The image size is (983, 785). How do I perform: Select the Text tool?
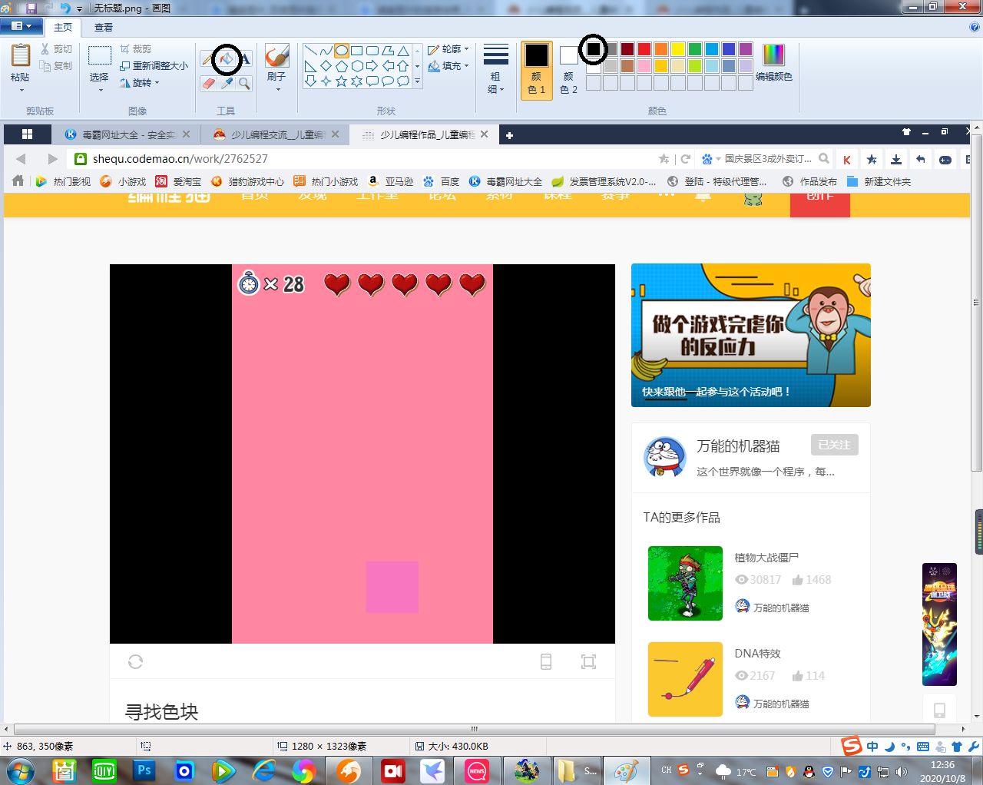tap(244, 59)
